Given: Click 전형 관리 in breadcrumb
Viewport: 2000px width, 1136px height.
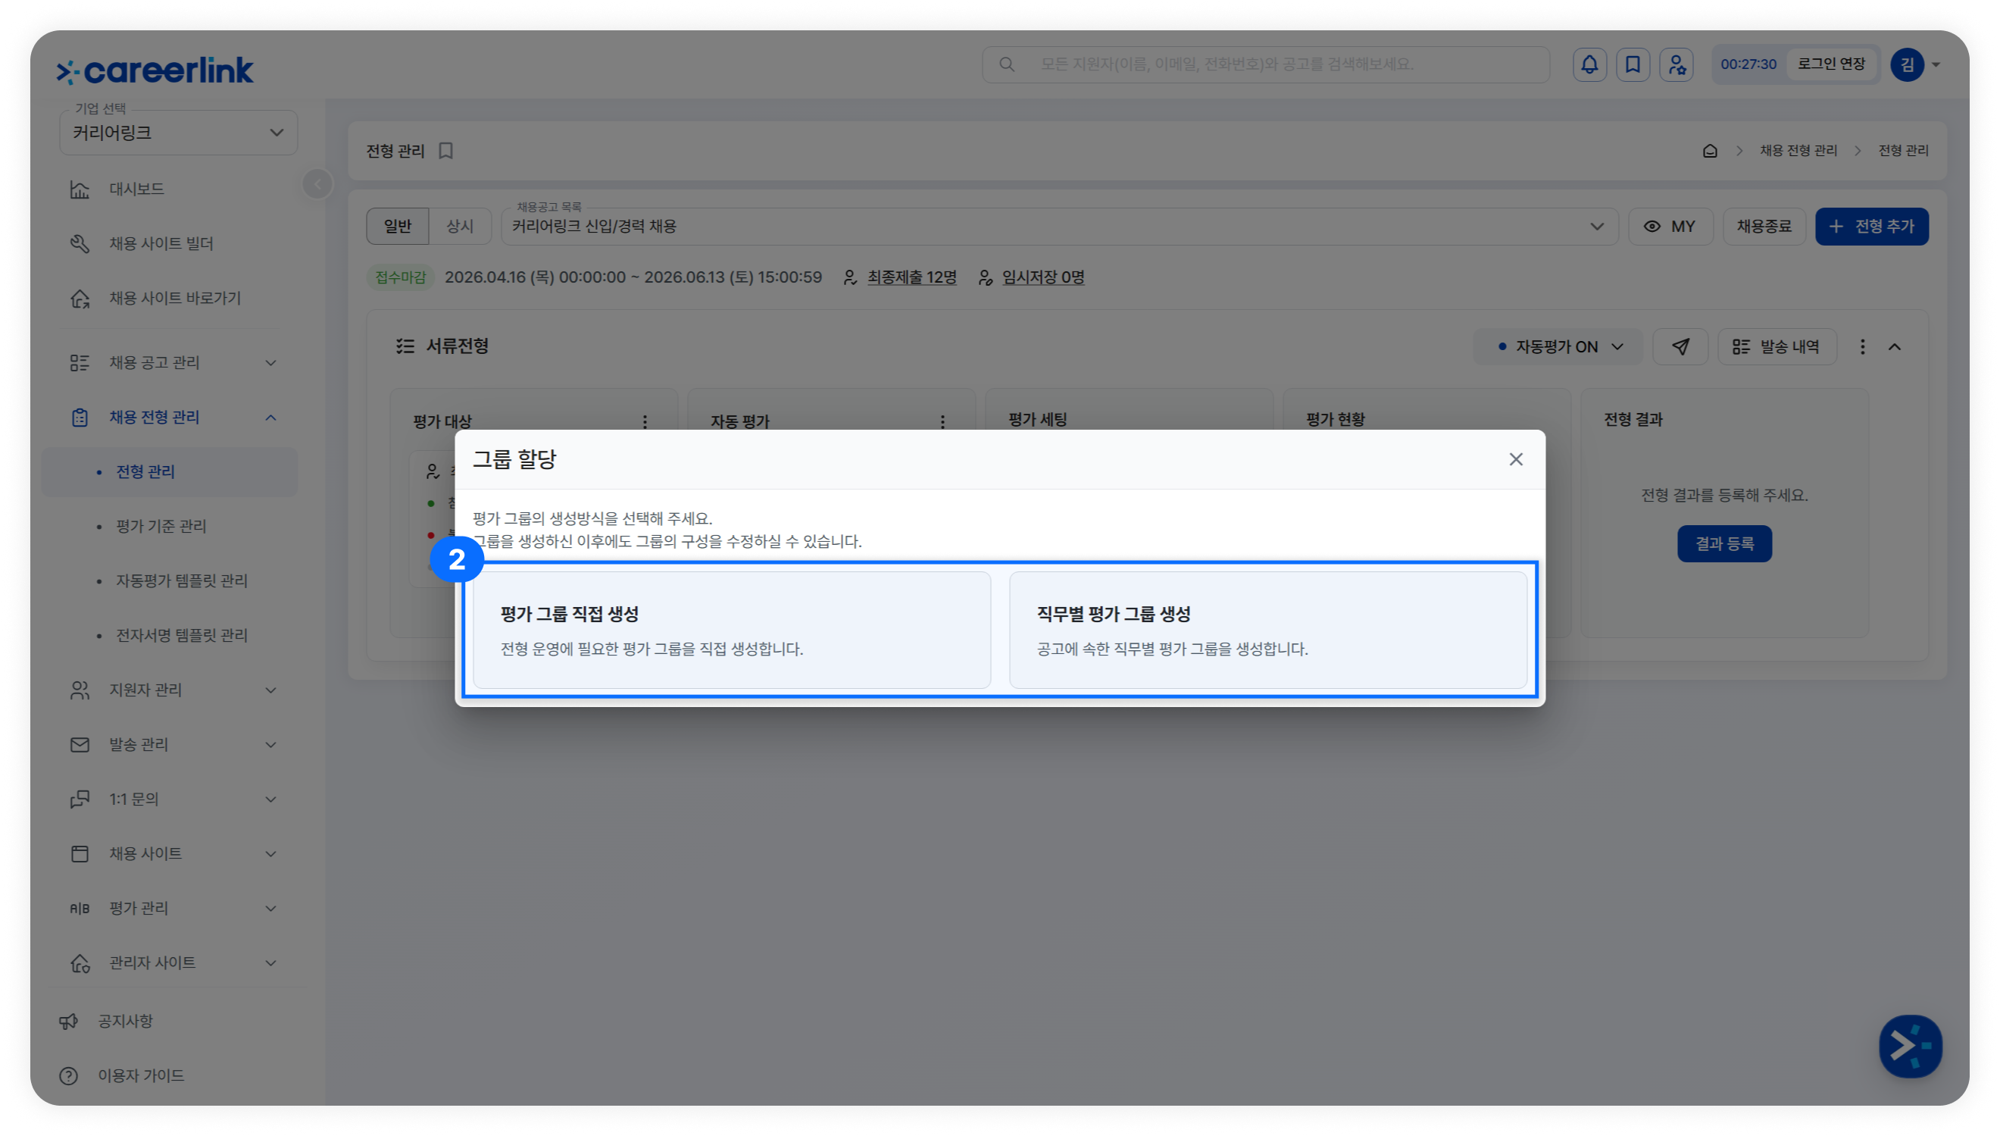Looking at the screenshot, I should pyautogui.click(x=1903, y=151).
